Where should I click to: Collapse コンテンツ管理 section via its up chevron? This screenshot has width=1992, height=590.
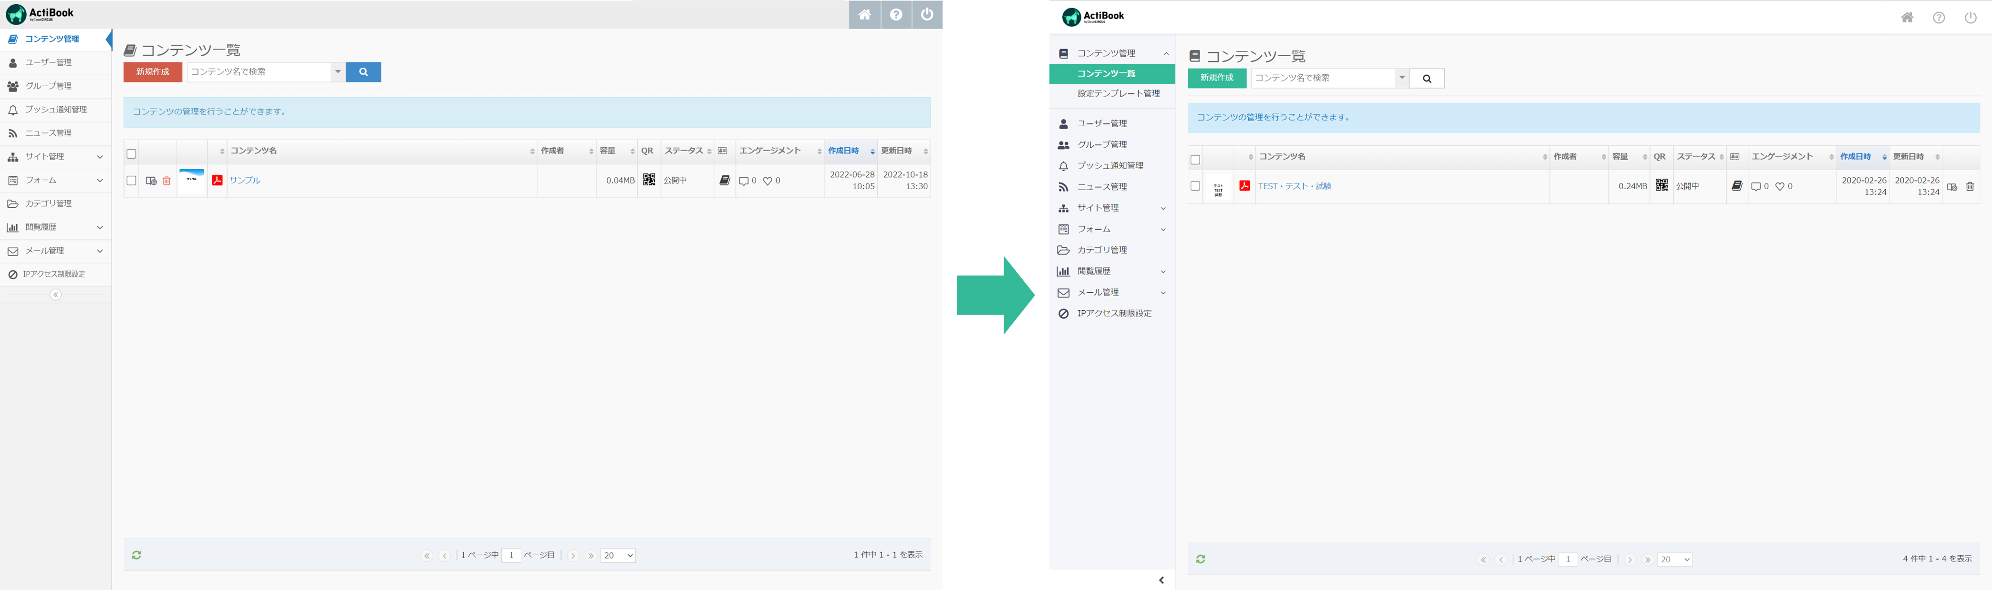point(1166,54)
